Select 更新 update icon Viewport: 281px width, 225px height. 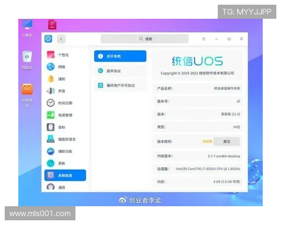[x=51, y=163]
